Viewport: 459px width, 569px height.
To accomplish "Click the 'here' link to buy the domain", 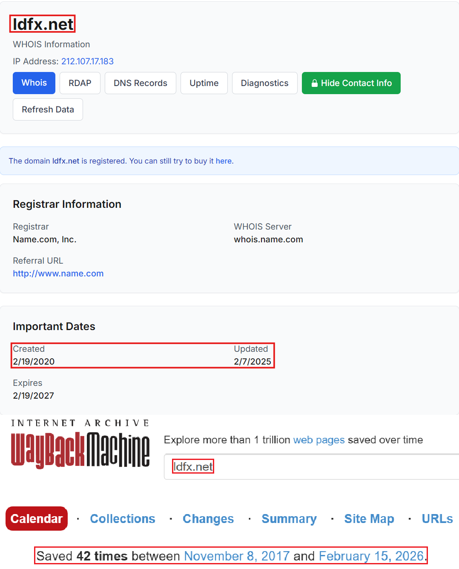I will click(224, 161).
